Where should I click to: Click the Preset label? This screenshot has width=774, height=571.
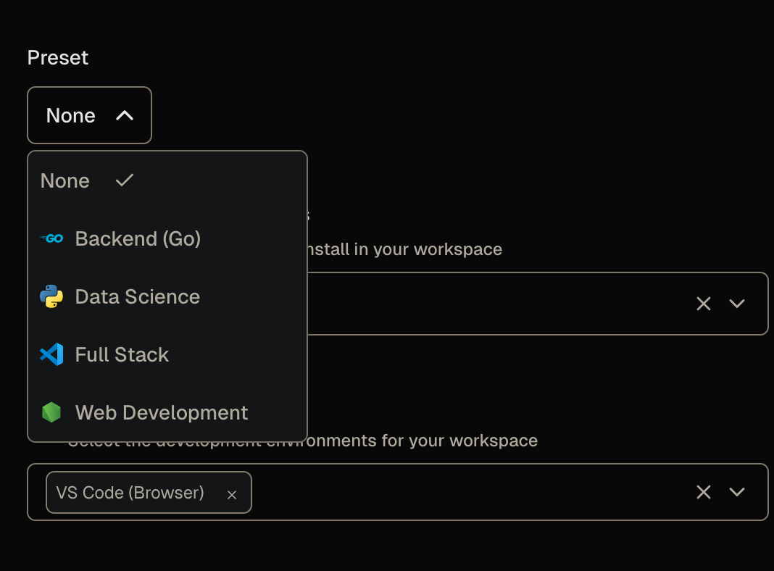click(58, 58)
